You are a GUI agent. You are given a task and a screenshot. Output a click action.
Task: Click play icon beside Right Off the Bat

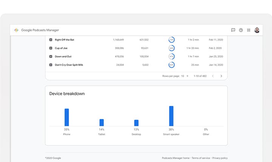51,40
